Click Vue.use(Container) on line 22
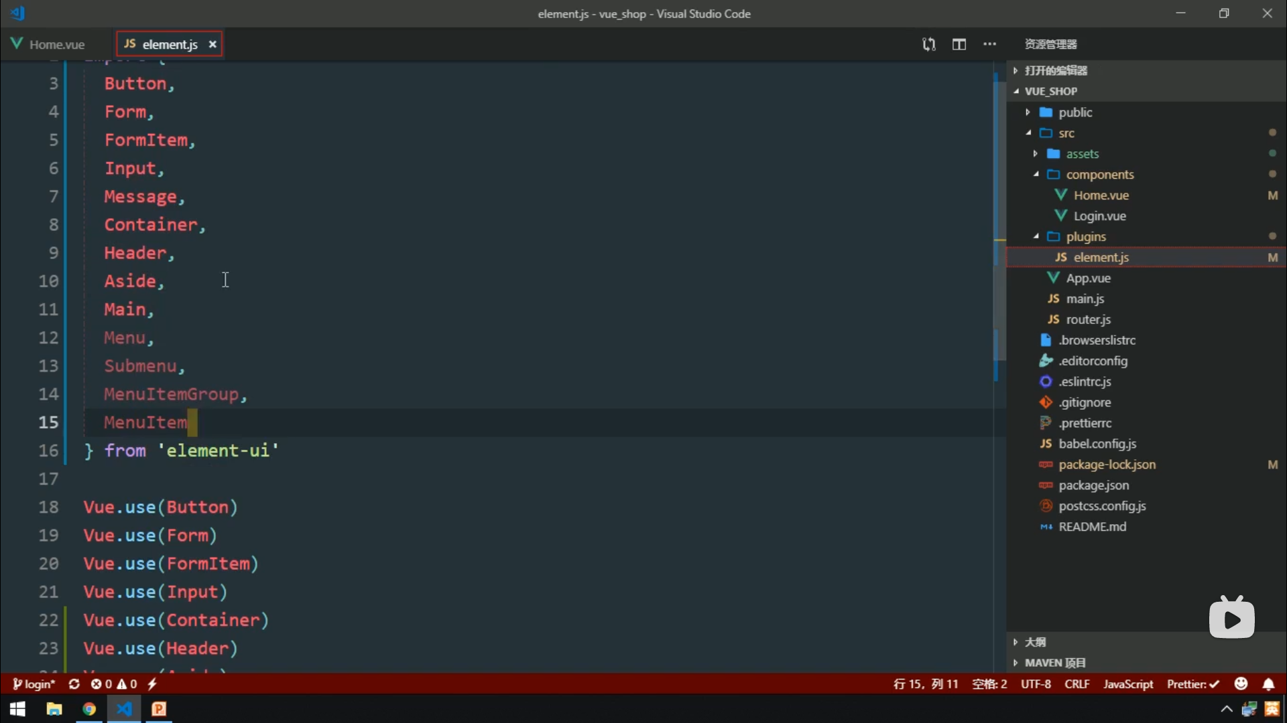 pos(176,621)
